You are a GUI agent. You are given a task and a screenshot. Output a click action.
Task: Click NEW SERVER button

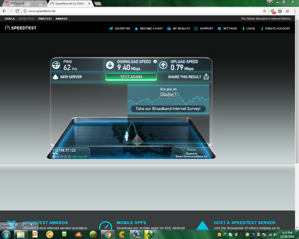tap(67, 77)
